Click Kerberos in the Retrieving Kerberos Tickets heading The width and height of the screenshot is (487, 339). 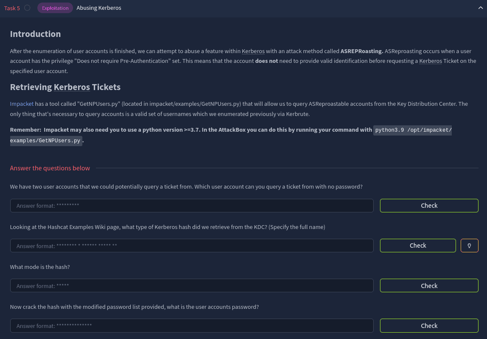tap(72, 88)
